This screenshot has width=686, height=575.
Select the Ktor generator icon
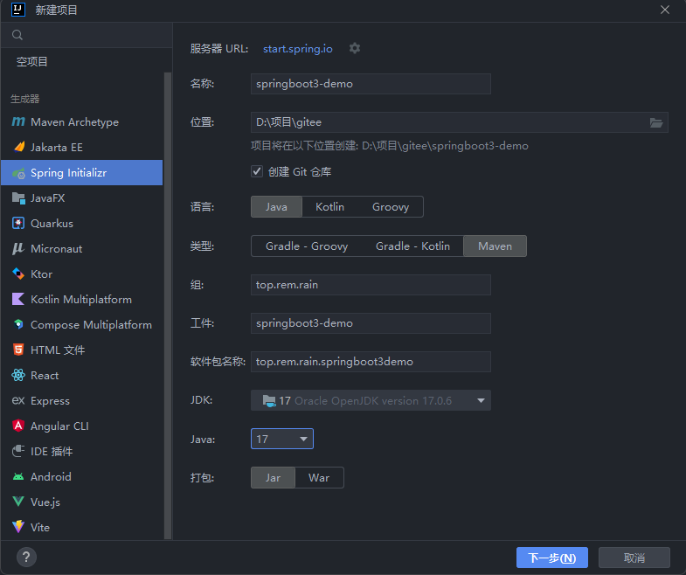(18, 274)
